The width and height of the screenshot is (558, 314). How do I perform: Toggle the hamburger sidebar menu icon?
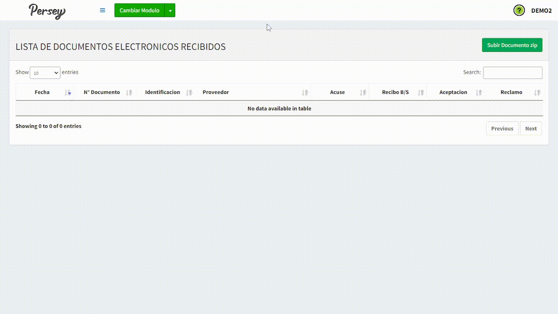[x=102, y=10]
